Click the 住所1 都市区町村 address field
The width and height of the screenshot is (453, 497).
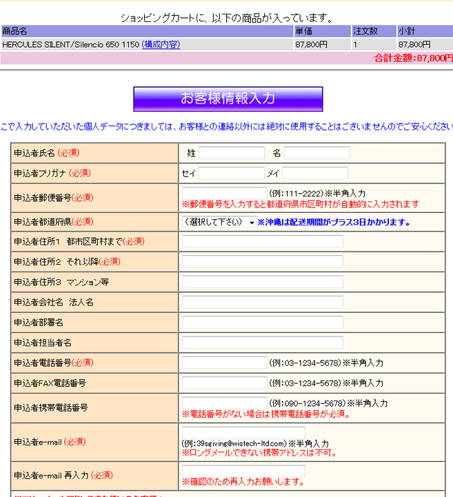[263, 241]
